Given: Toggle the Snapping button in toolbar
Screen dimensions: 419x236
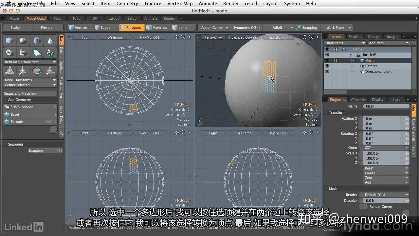Looking at the screenshot, I should tap(306, 28).
